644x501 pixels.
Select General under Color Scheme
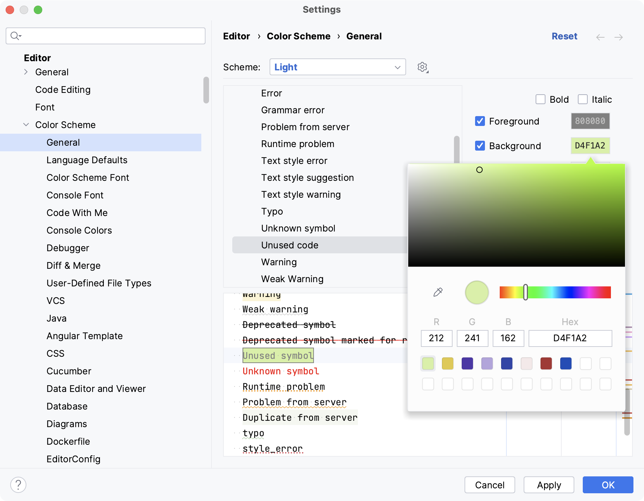[101, 142]
